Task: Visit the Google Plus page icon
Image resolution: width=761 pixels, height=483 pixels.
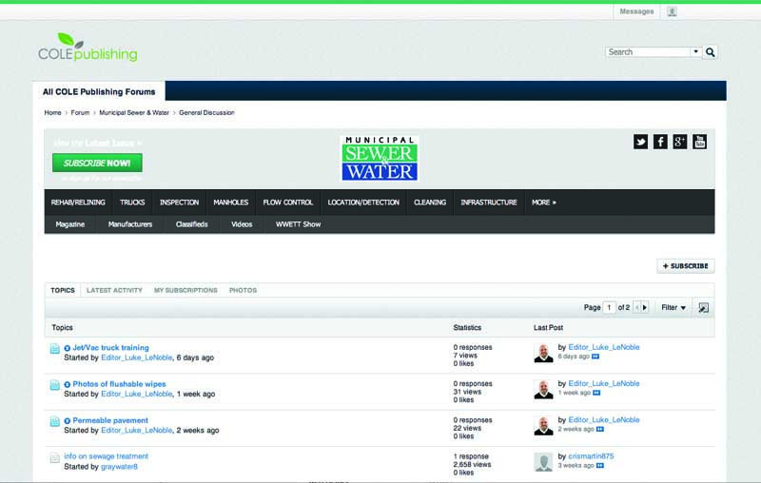Action: point(679,142)
